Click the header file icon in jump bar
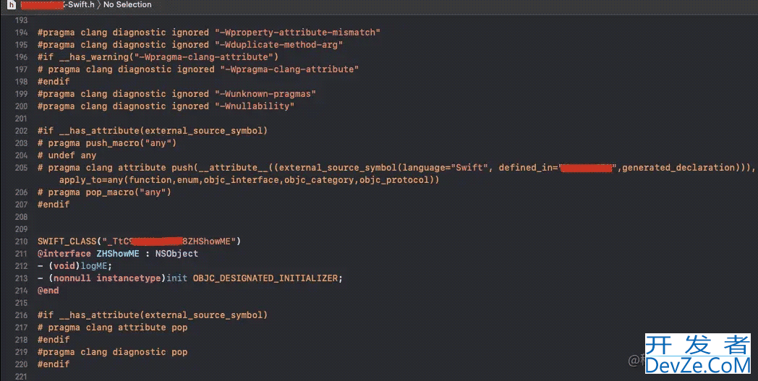The image size is (758, 381). click(12, 5)
